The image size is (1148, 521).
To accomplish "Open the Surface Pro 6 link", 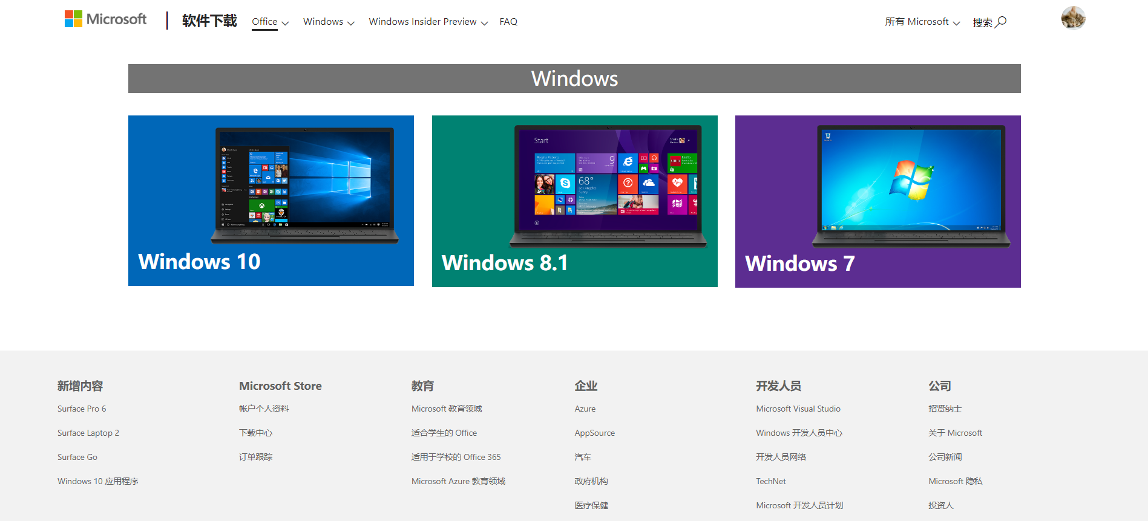I will 82,409.
